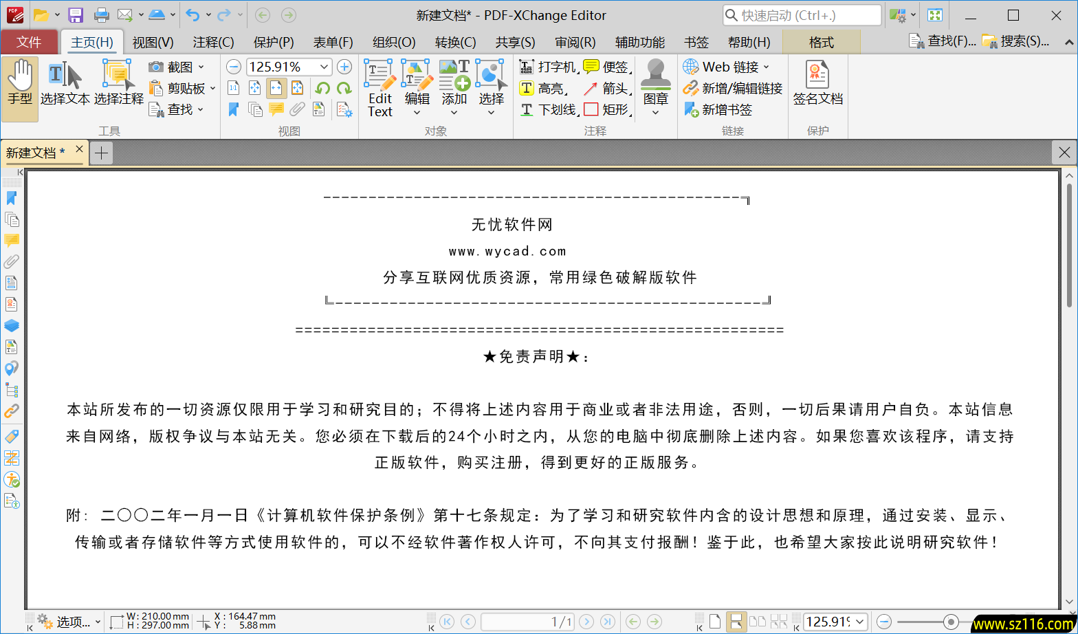Open Links chain icon in left sidebar
This screenshot has width=1078, height=634.
[x=11, y=411]
